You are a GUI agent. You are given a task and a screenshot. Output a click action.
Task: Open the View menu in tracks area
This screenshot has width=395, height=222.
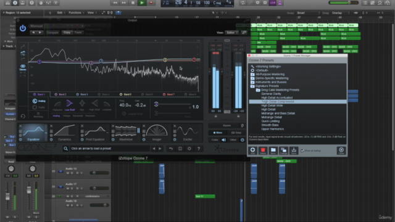[91, 12]
